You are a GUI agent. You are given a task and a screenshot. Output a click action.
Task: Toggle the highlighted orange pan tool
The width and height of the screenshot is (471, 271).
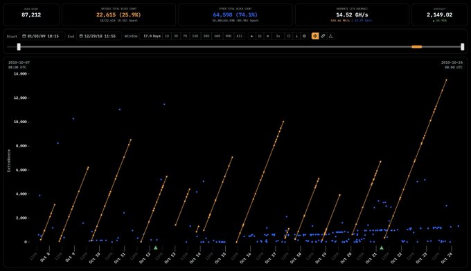(315, 36)
